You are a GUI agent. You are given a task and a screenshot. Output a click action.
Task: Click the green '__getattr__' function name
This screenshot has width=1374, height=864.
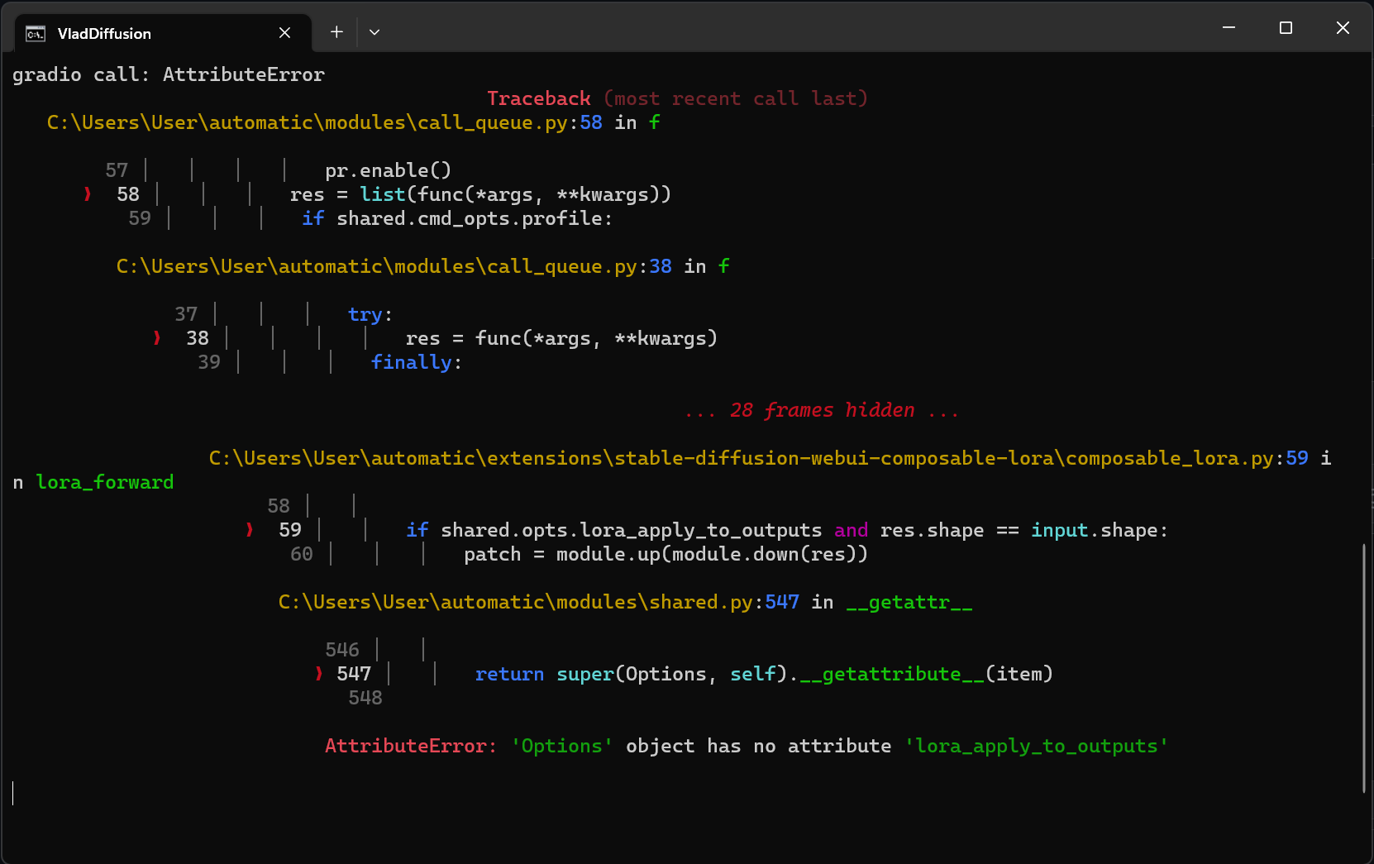coord(909,602)
